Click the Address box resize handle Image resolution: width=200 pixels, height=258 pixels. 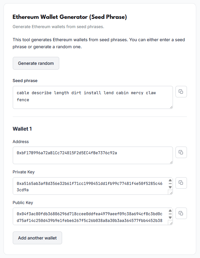171,162
